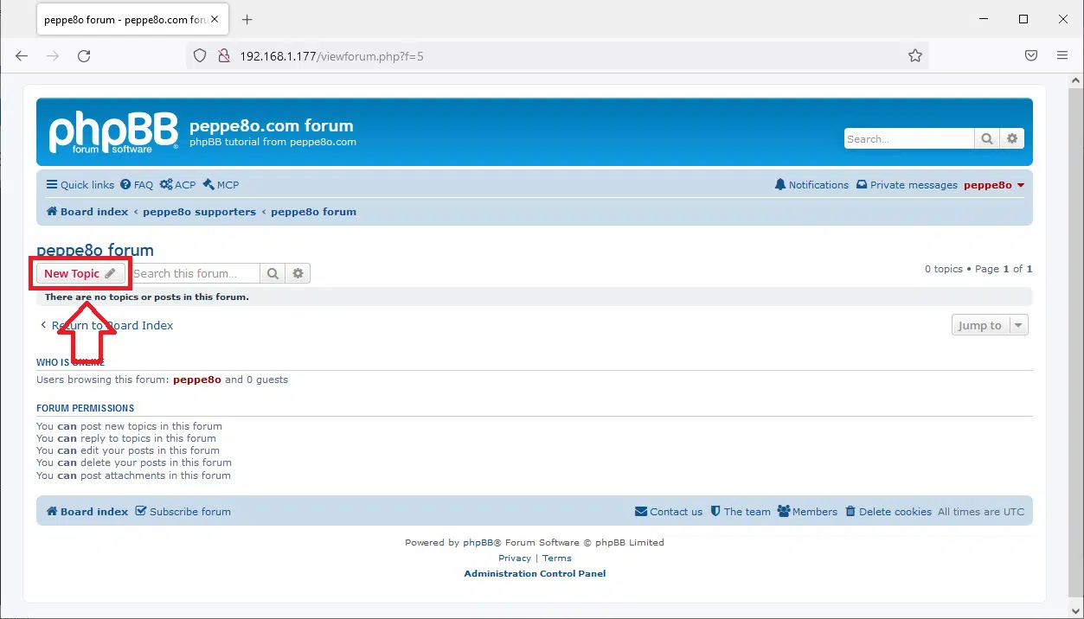Focus the header Search input field

[x=909, y=138]
